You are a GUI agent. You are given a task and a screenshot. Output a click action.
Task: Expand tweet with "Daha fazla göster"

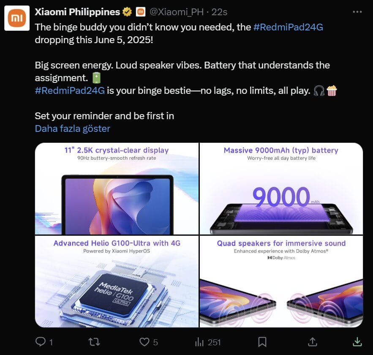coord(72,128)
